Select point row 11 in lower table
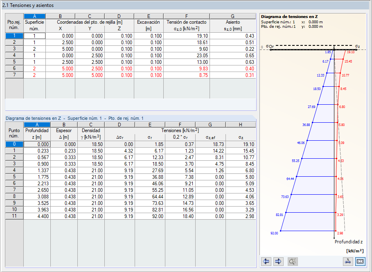372x272 pixels. [14, 216]
